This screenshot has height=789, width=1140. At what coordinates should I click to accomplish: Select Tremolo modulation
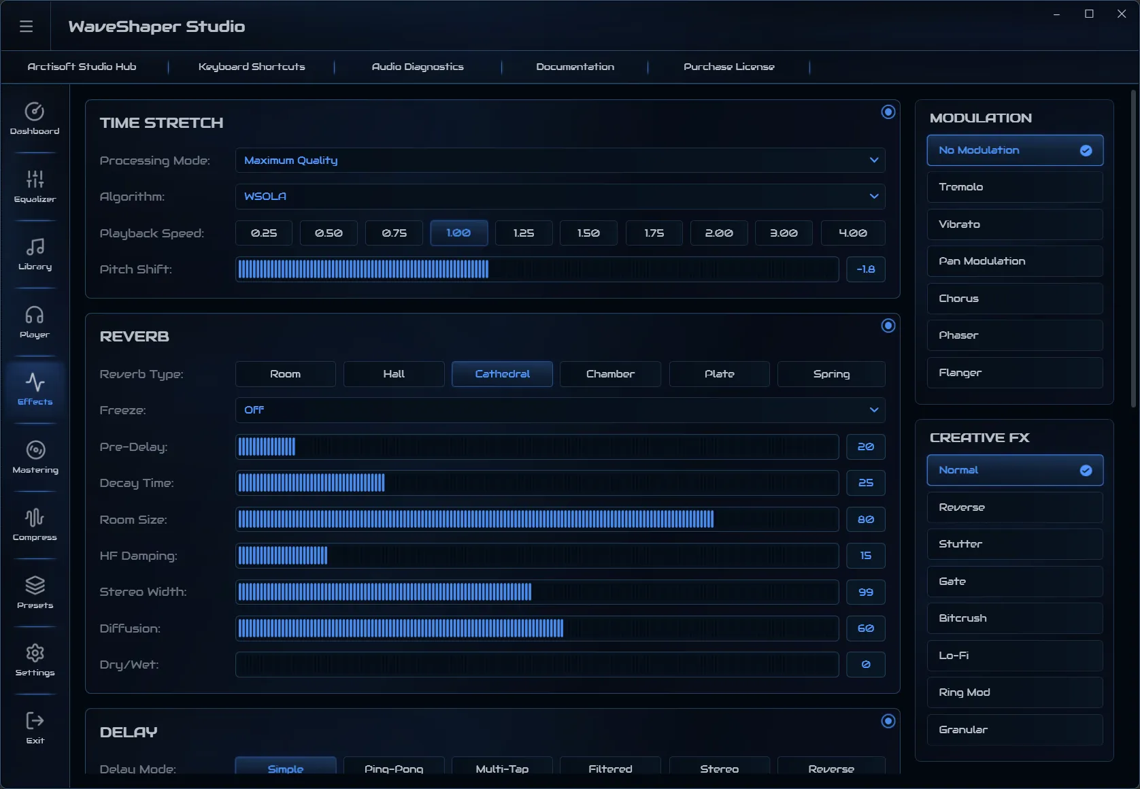(x=1015, y=187)
